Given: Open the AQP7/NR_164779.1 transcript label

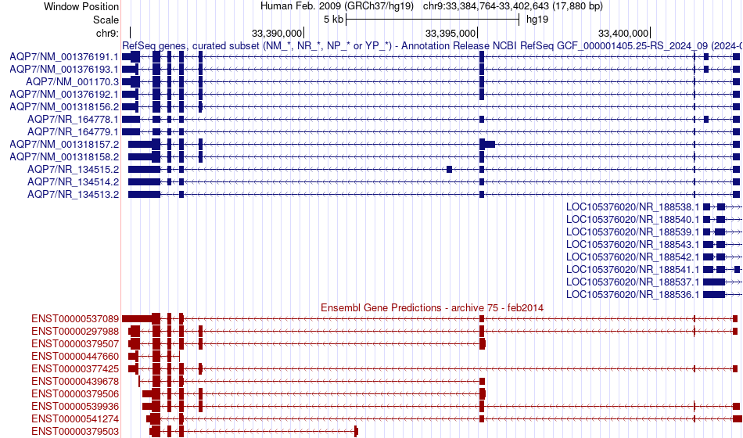Looking at the screenshot, I should (73, 131).
